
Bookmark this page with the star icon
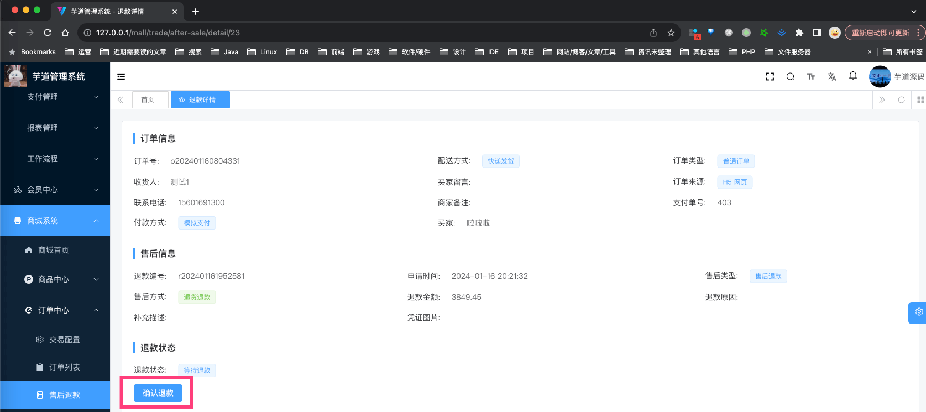point(671,33)
